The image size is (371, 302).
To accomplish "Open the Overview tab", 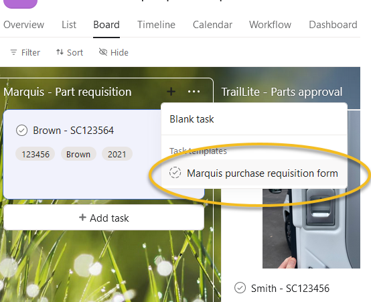I will pos(23,25).
